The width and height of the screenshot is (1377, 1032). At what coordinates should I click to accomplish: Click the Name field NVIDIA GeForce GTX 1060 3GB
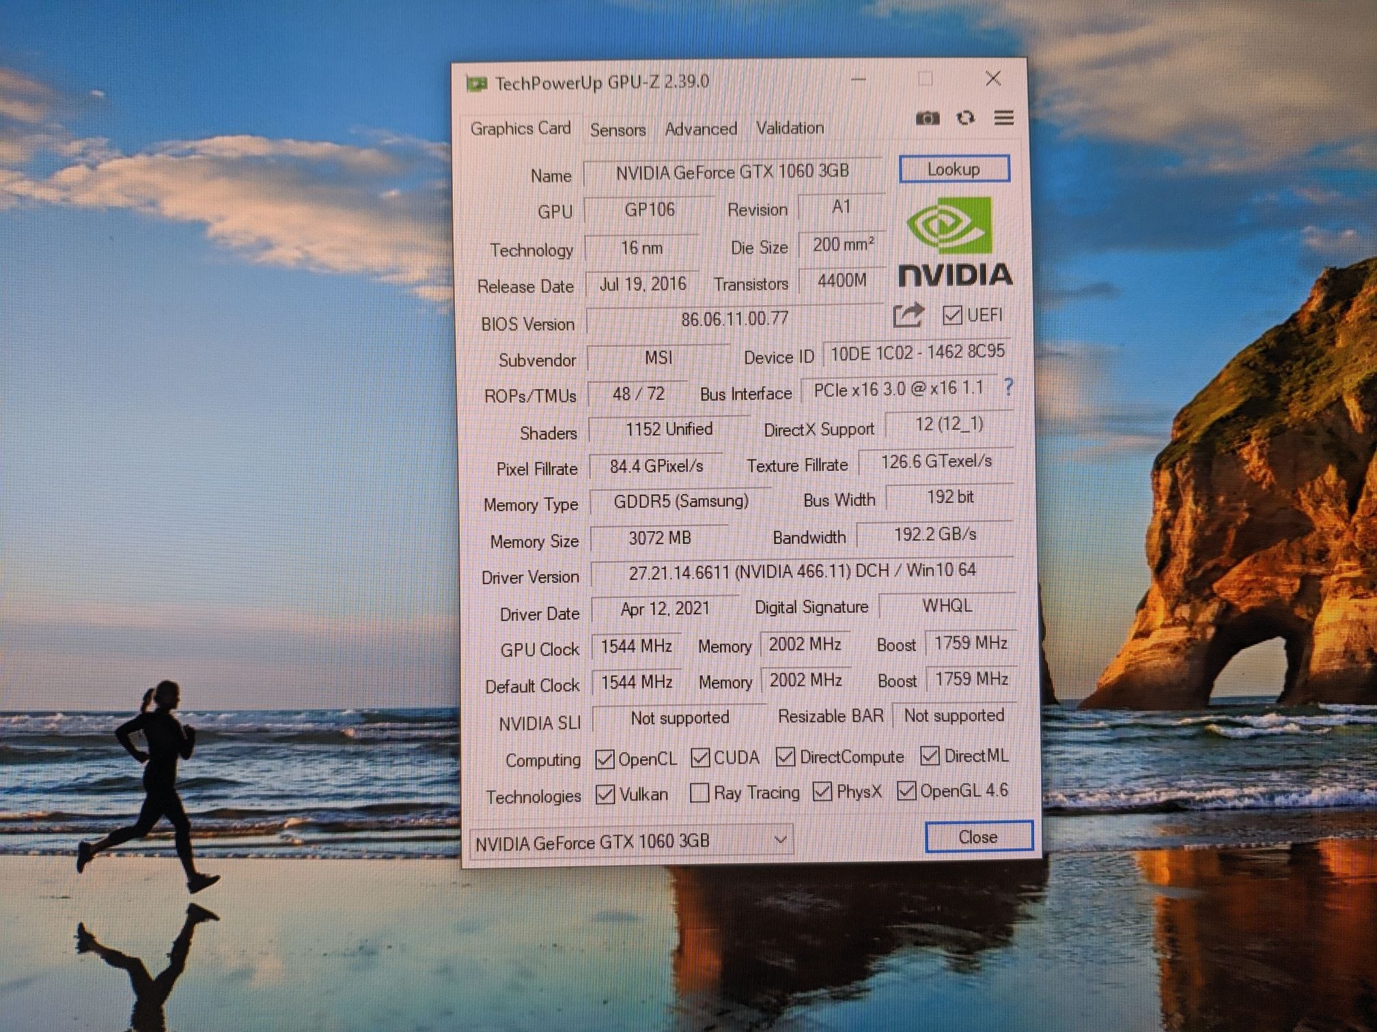point(732,172)
